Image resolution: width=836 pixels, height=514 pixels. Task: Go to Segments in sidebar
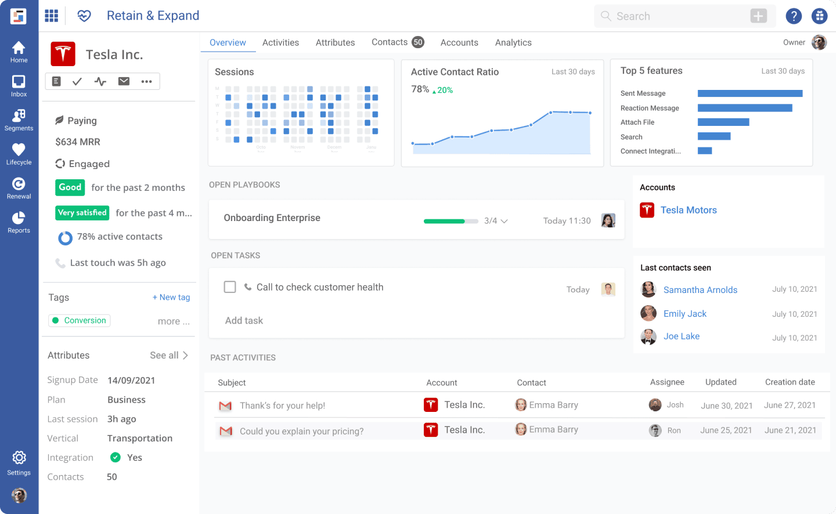(x=19, y=120)
